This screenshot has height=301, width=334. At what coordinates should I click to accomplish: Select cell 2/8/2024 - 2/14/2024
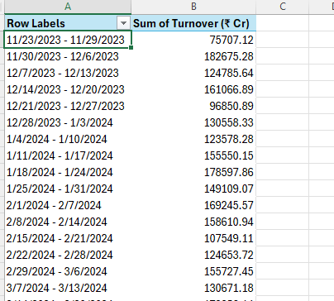pos(68,222)
